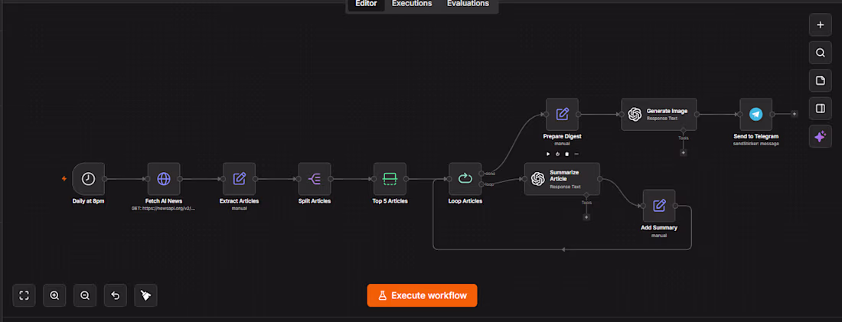
Task: Fit workflow to view with the frame icon
Action: click(x=24, y=295)
